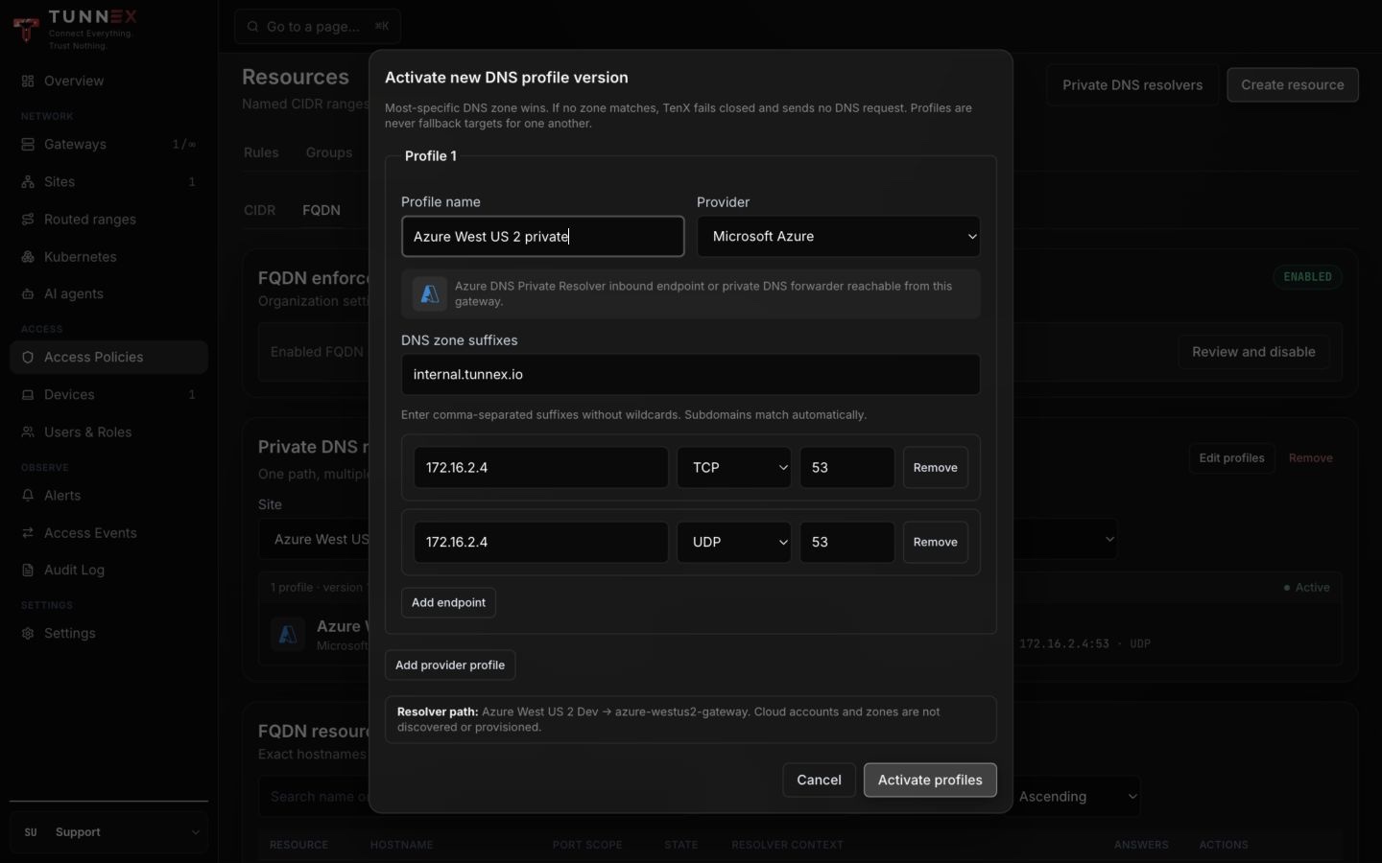Open Gateways in the sidebar
Viewport: 1382px width, 863px height.
108,145
